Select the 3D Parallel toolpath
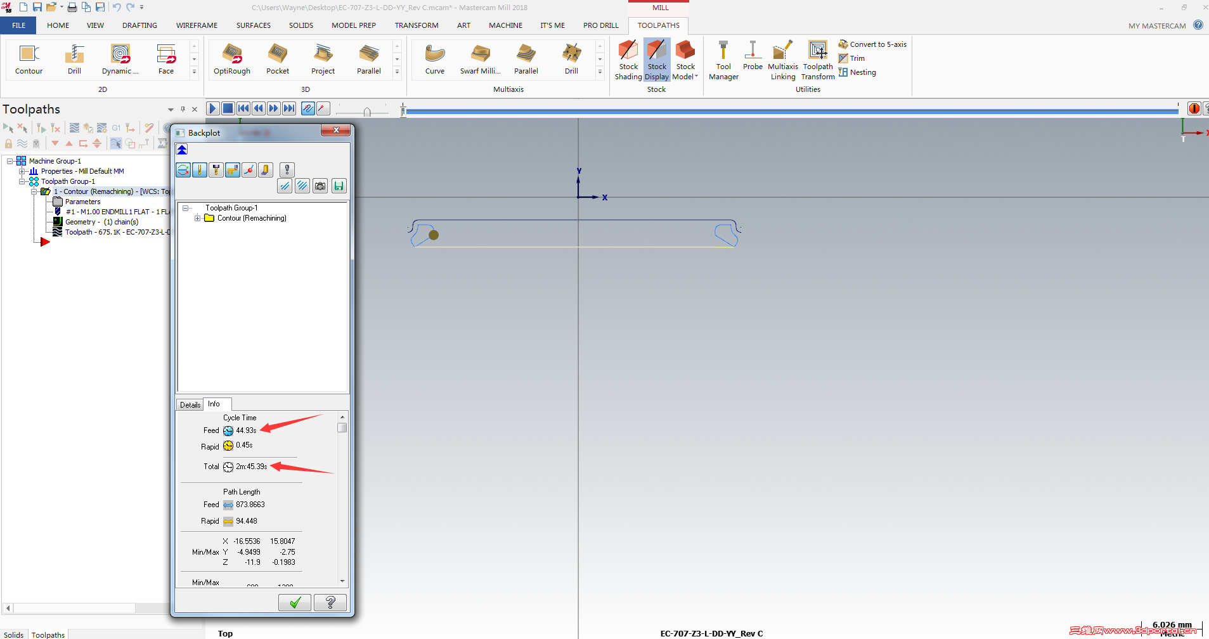This screenshot has height=639, width=1209. pos(369,60)
